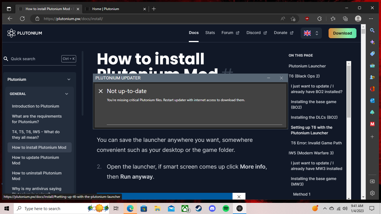
Task: Switch to Home | Plutonium tab
Action: point(116,9)
